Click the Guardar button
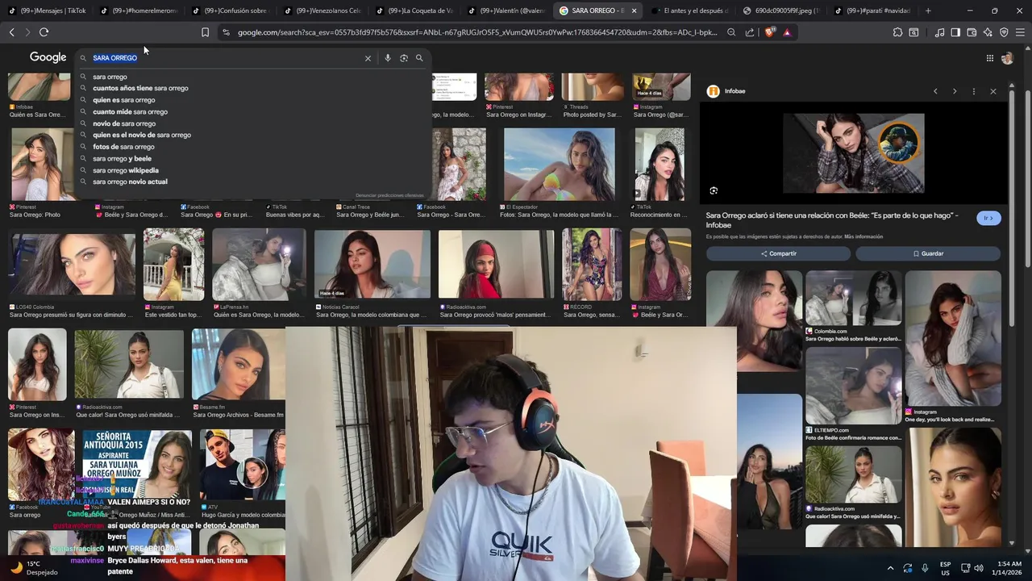 (928, 253)
